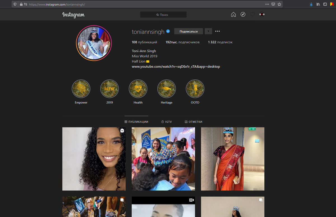Click the Toni-Ann Singh name text

click(x=144, y=51)
